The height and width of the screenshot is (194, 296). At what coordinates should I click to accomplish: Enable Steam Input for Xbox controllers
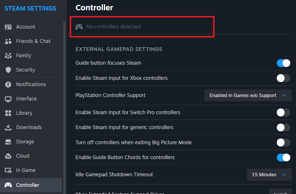click(283, 78)
